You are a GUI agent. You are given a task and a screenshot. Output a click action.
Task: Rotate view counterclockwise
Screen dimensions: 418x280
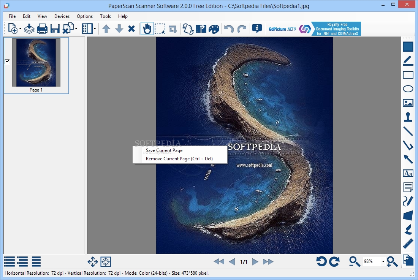click(321, 261)
